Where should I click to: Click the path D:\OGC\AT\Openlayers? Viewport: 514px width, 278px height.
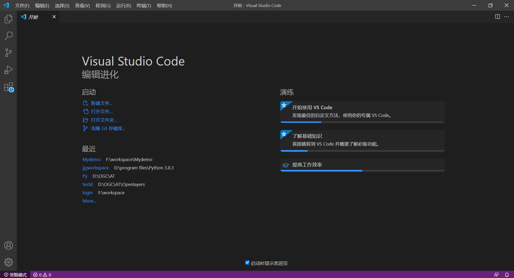coord(121,184)
